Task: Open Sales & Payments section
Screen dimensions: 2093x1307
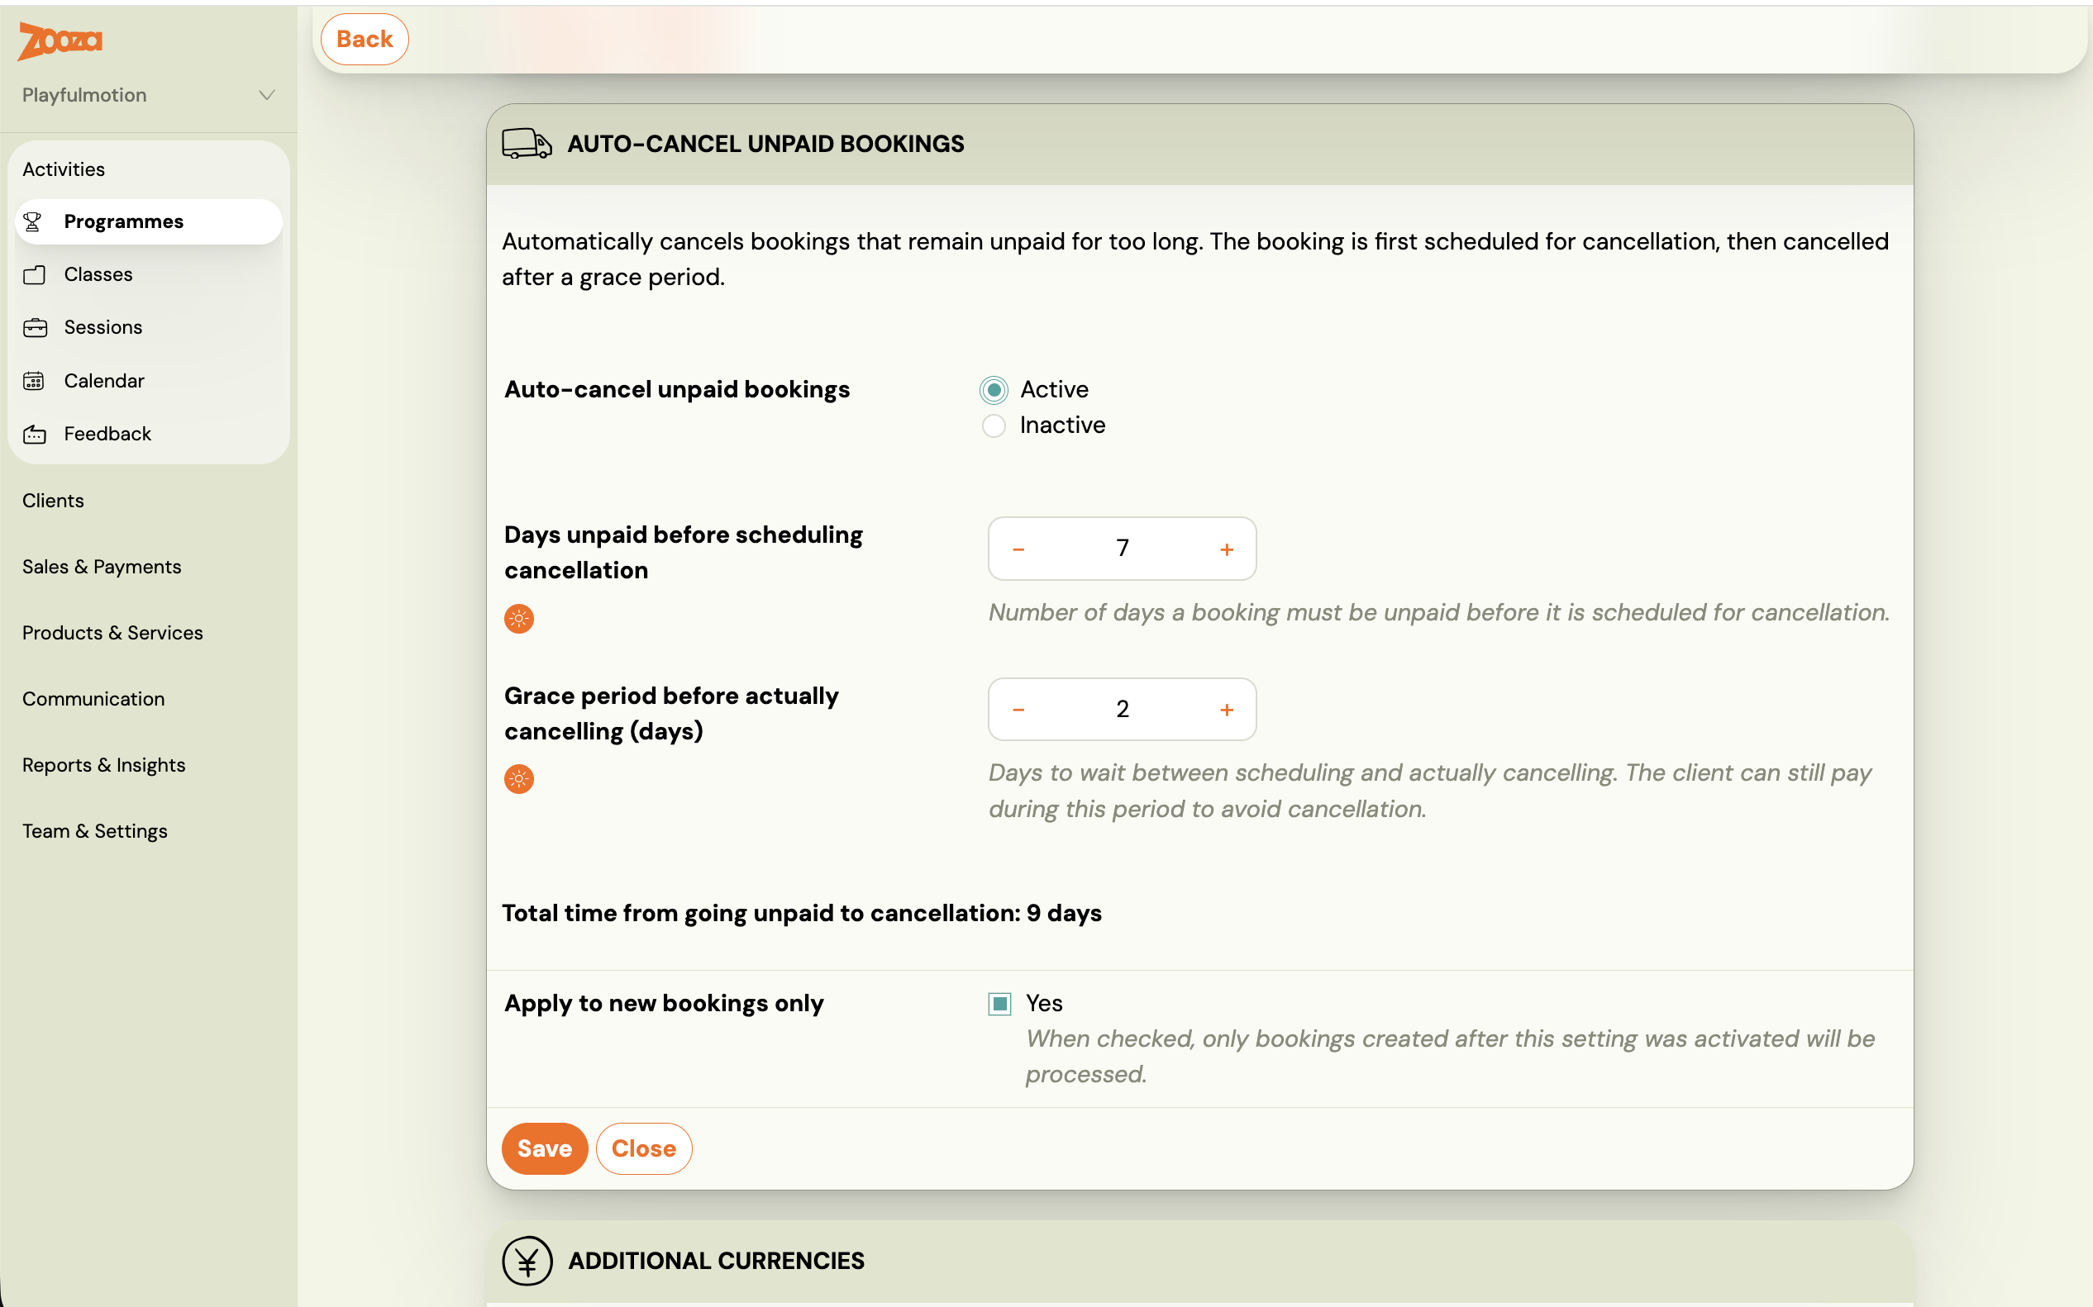Action: [102, 567]
